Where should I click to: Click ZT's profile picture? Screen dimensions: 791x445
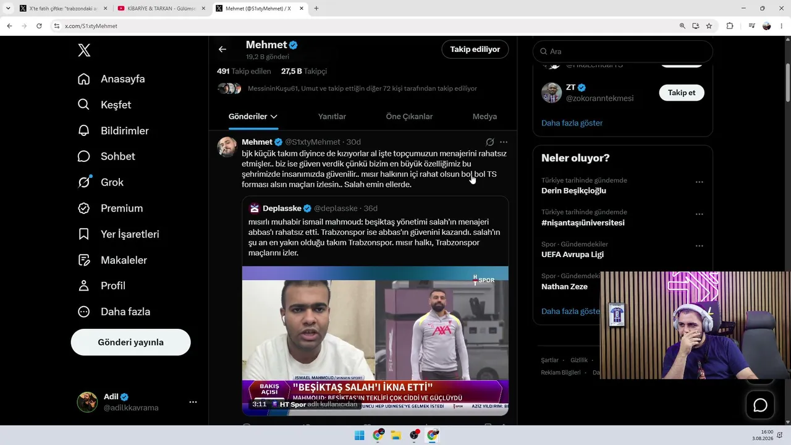click(552, 93)
